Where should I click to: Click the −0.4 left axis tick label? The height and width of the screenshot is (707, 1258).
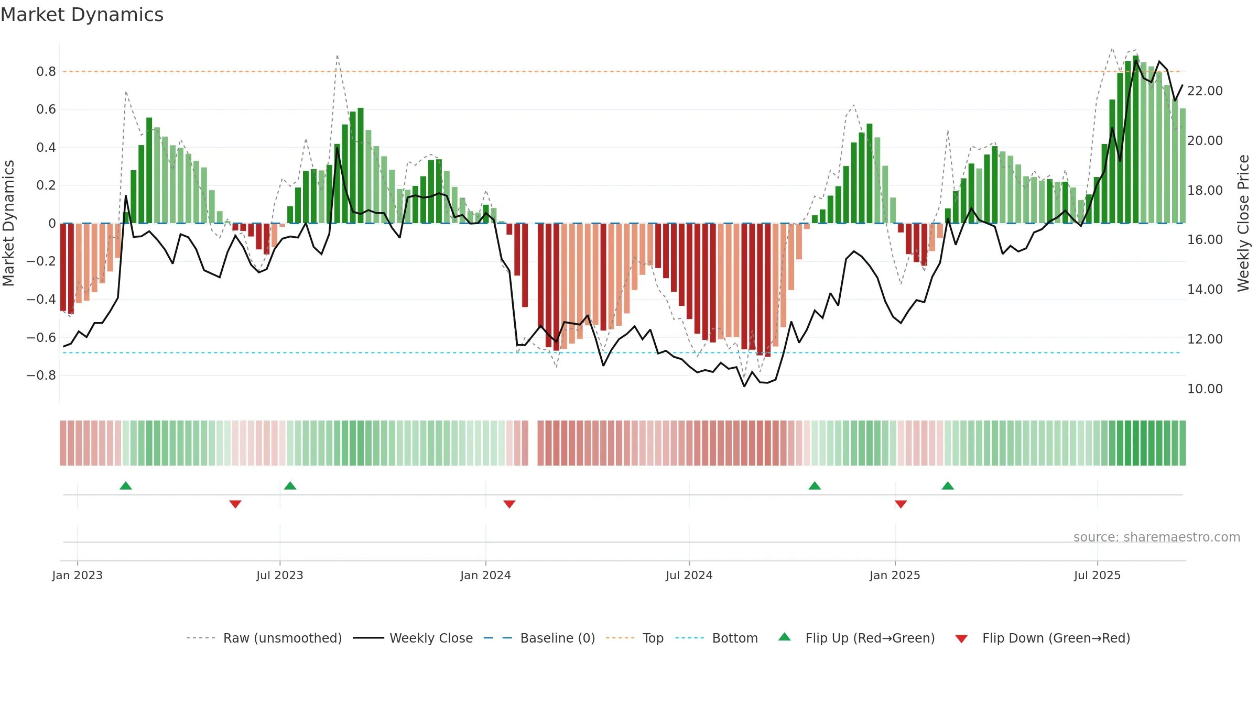point(41,300)
